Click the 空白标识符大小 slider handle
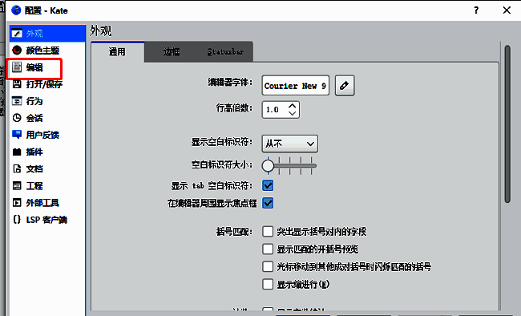The width and height of the screenshot is (521, 316). 268,166
